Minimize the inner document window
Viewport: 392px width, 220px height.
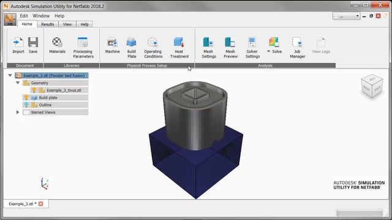(x=364, y=16)
